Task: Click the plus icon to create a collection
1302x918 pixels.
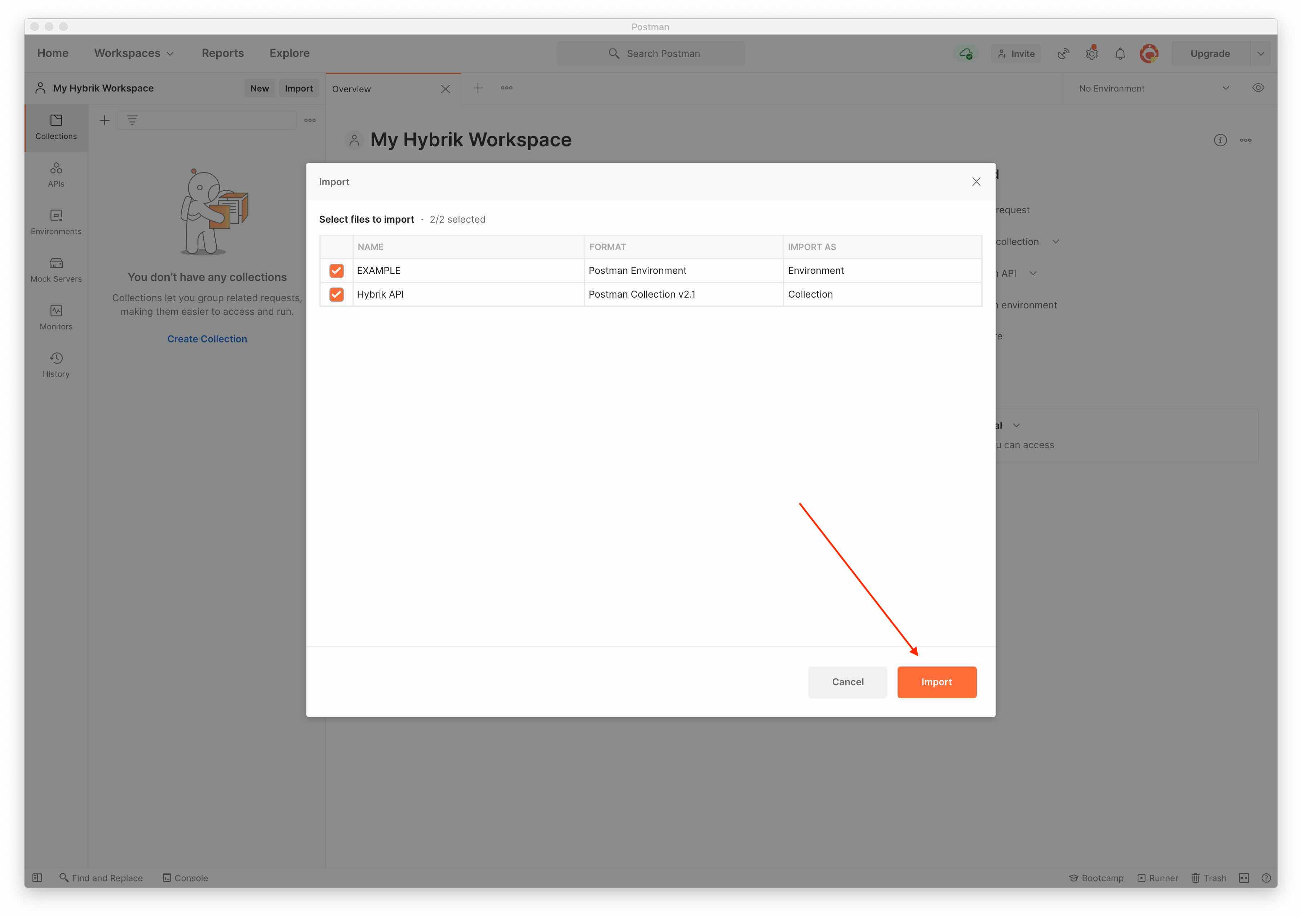Action: [104, 120]
